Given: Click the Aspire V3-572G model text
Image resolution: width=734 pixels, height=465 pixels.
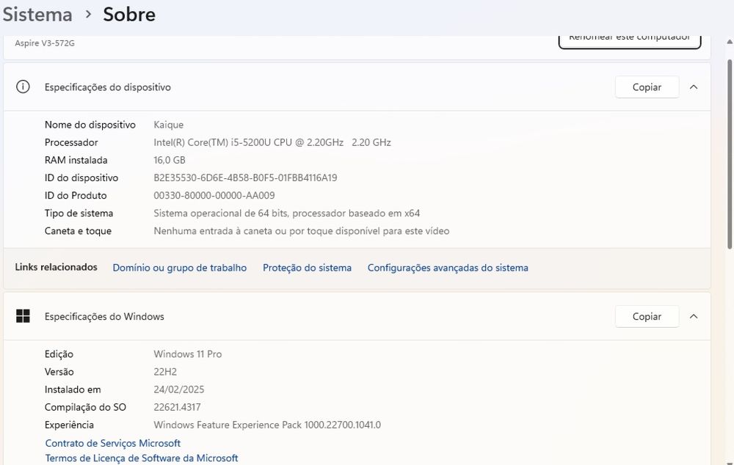Looking at the screenshot, I should 45,43.
